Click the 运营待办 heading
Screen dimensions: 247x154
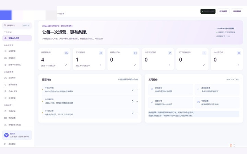click(46, 80)
